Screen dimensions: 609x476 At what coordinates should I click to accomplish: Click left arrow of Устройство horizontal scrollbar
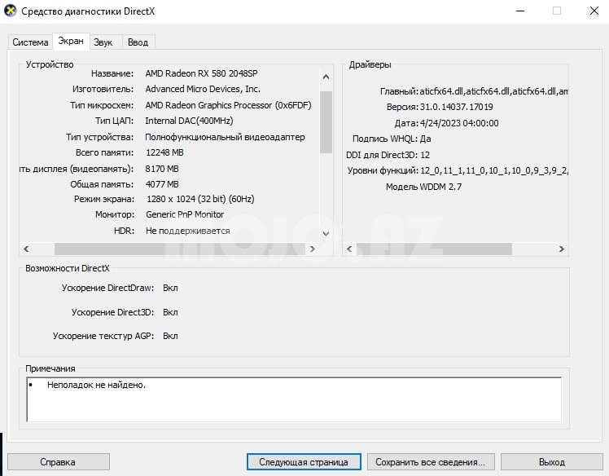[x=26, y=249]
